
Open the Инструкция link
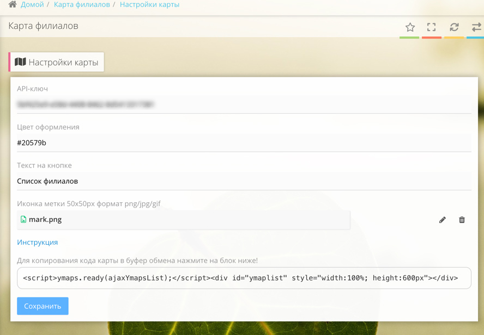coord(37,243)
